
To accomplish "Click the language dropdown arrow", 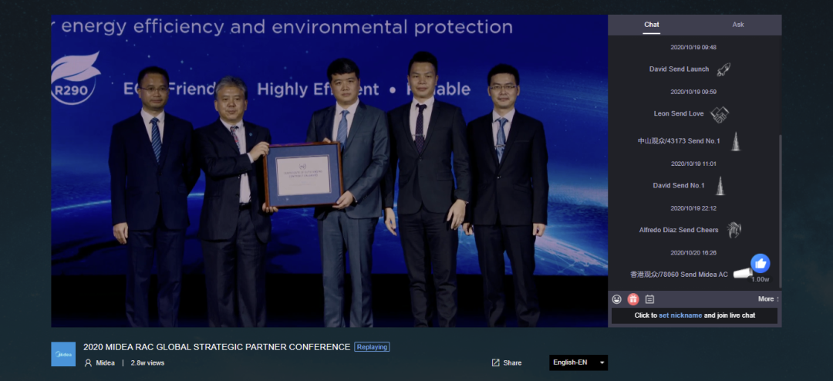I will coord(602,362).
